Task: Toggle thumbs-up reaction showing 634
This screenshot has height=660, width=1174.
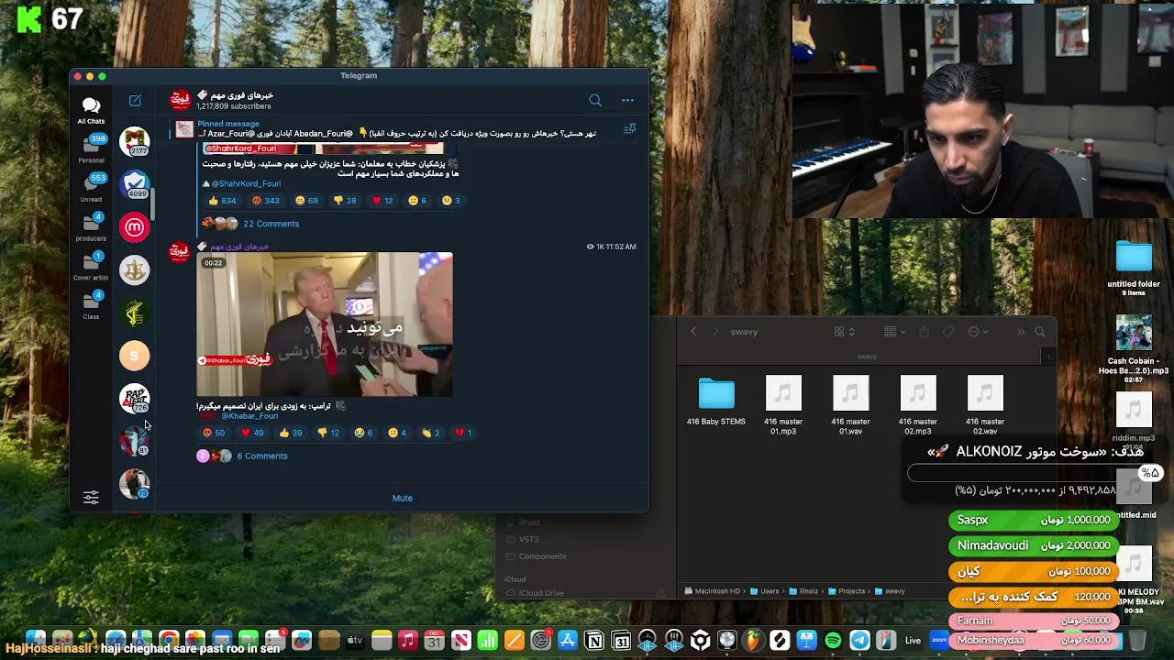Action: (x=222, y=200)
